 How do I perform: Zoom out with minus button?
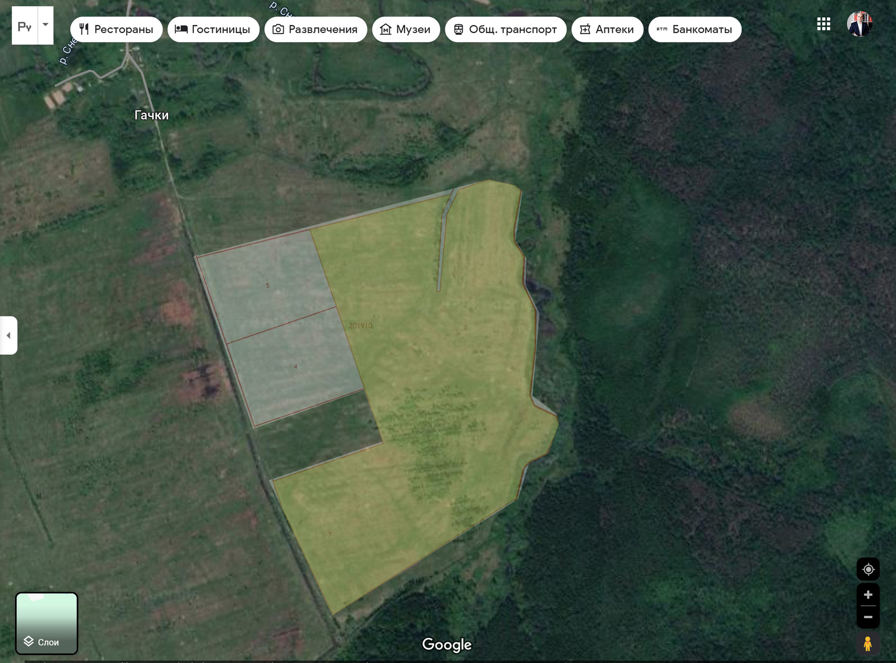868,617
